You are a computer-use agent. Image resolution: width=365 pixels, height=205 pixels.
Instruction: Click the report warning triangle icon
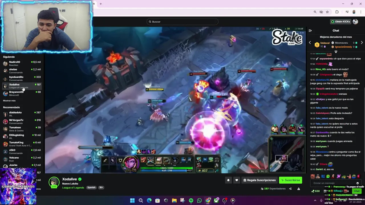(x=299, y=189)
